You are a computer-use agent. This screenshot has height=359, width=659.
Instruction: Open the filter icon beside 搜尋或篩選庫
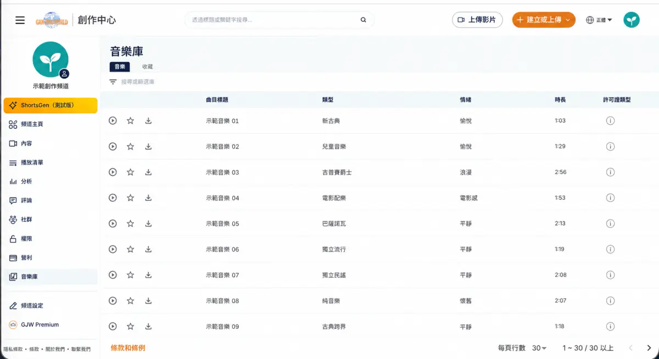click(113, 82)
